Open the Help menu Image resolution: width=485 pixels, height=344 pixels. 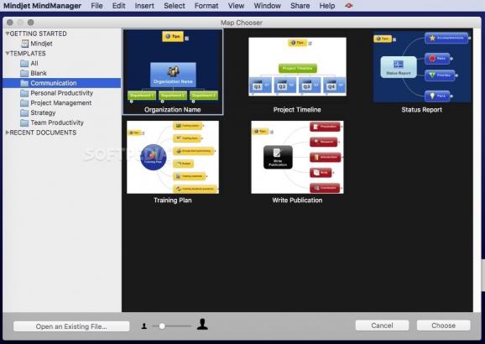click(327, 6)
